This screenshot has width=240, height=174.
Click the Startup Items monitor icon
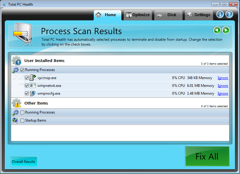[x=15, y=121]
